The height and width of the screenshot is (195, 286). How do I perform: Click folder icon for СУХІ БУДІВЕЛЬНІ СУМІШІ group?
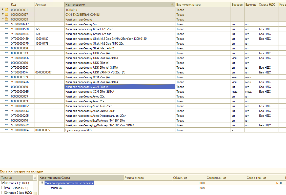[x=7, y=14]
